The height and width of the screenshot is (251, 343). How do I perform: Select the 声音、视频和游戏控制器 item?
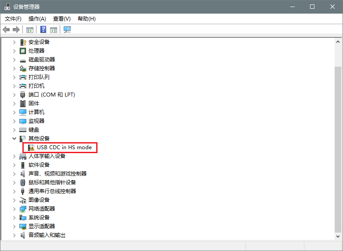[x=58, y=174]
